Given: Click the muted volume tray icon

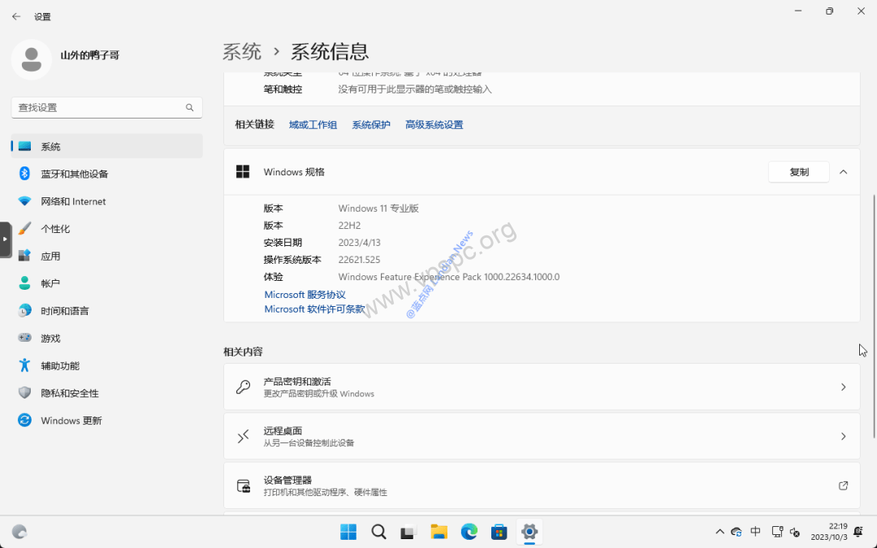Looking at the screenshot, I should 795,532.
